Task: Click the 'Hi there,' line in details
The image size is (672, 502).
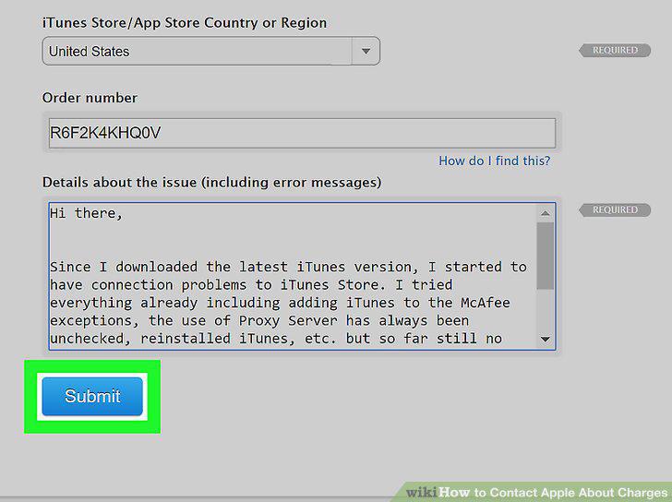Action: [86, 213]
